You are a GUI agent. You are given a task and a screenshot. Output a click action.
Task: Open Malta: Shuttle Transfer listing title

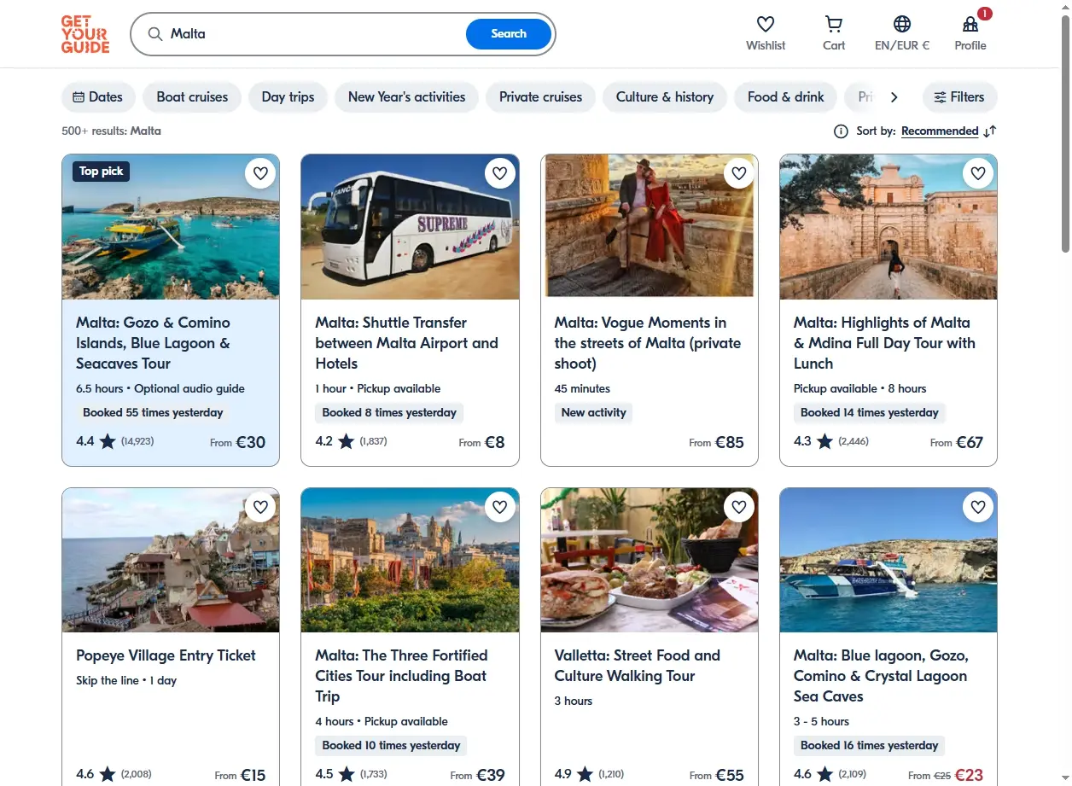406,343
